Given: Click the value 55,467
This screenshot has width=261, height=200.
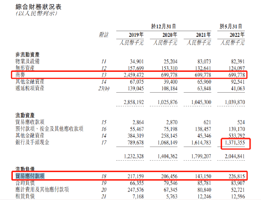Looking at the screenshot, I should coord(137,129).
